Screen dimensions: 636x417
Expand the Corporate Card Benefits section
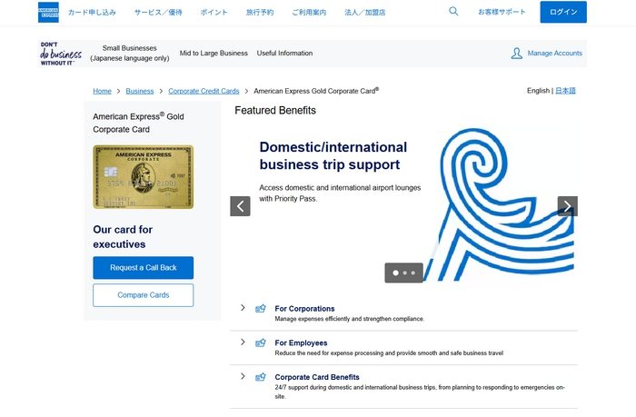pos(243,376)
